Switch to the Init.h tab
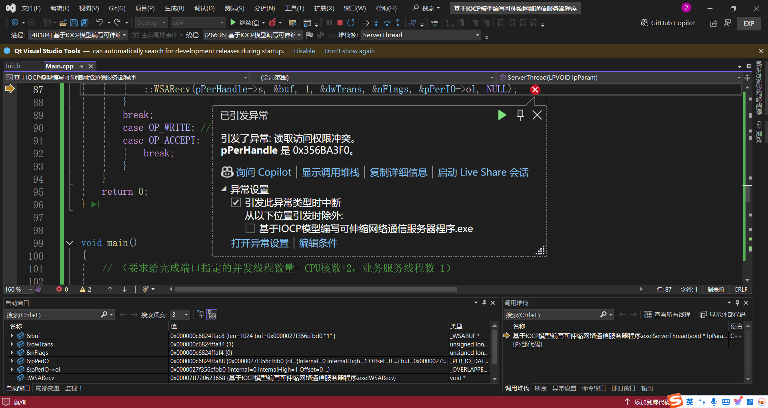Screen dimensions: 768x408 point(13,66)
